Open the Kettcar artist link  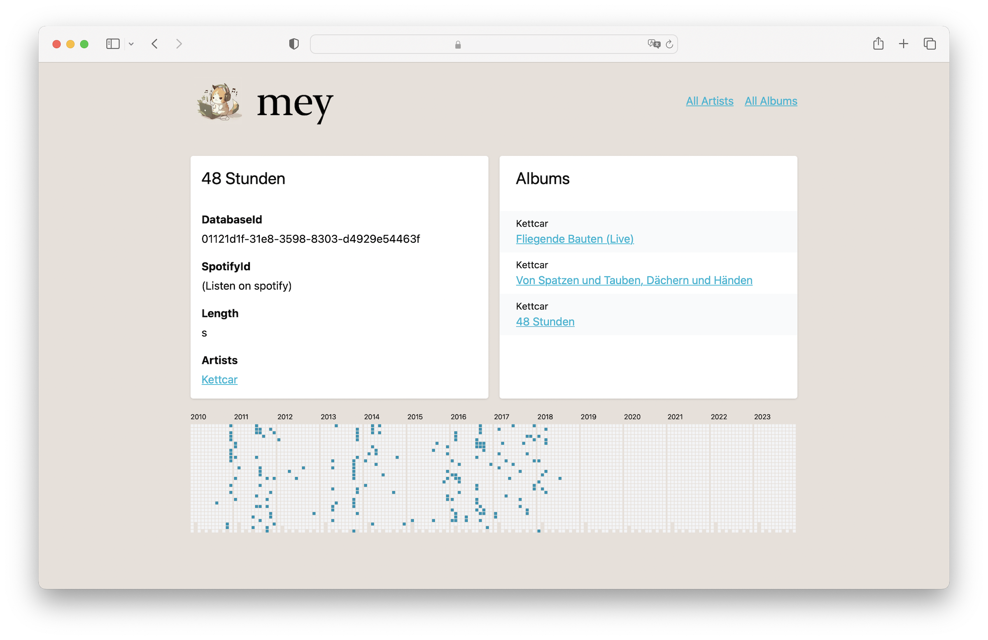[x=219, y=380]
